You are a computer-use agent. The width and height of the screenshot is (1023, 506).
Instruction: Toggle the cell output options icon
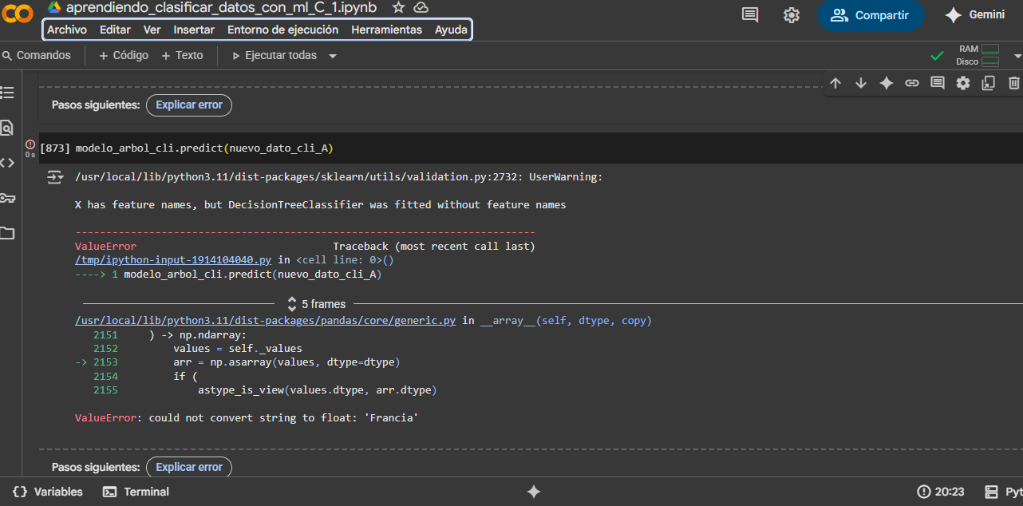click(x=55, y=177)
